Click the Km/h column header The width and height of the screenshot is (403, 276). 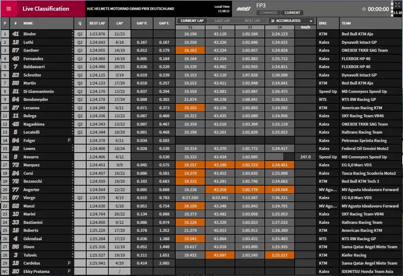[x=306, y=27]
